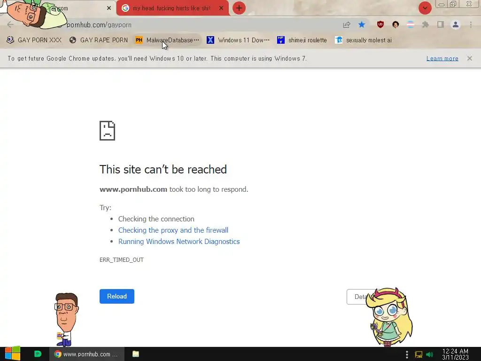The height and width of the screenshot is (361, 481).
Task: Open the Chrome three-dot menu
Action: (471, 24)
